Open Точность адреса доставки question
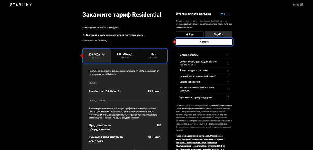Viewport: 313px width, 150px height. [204, 70]
